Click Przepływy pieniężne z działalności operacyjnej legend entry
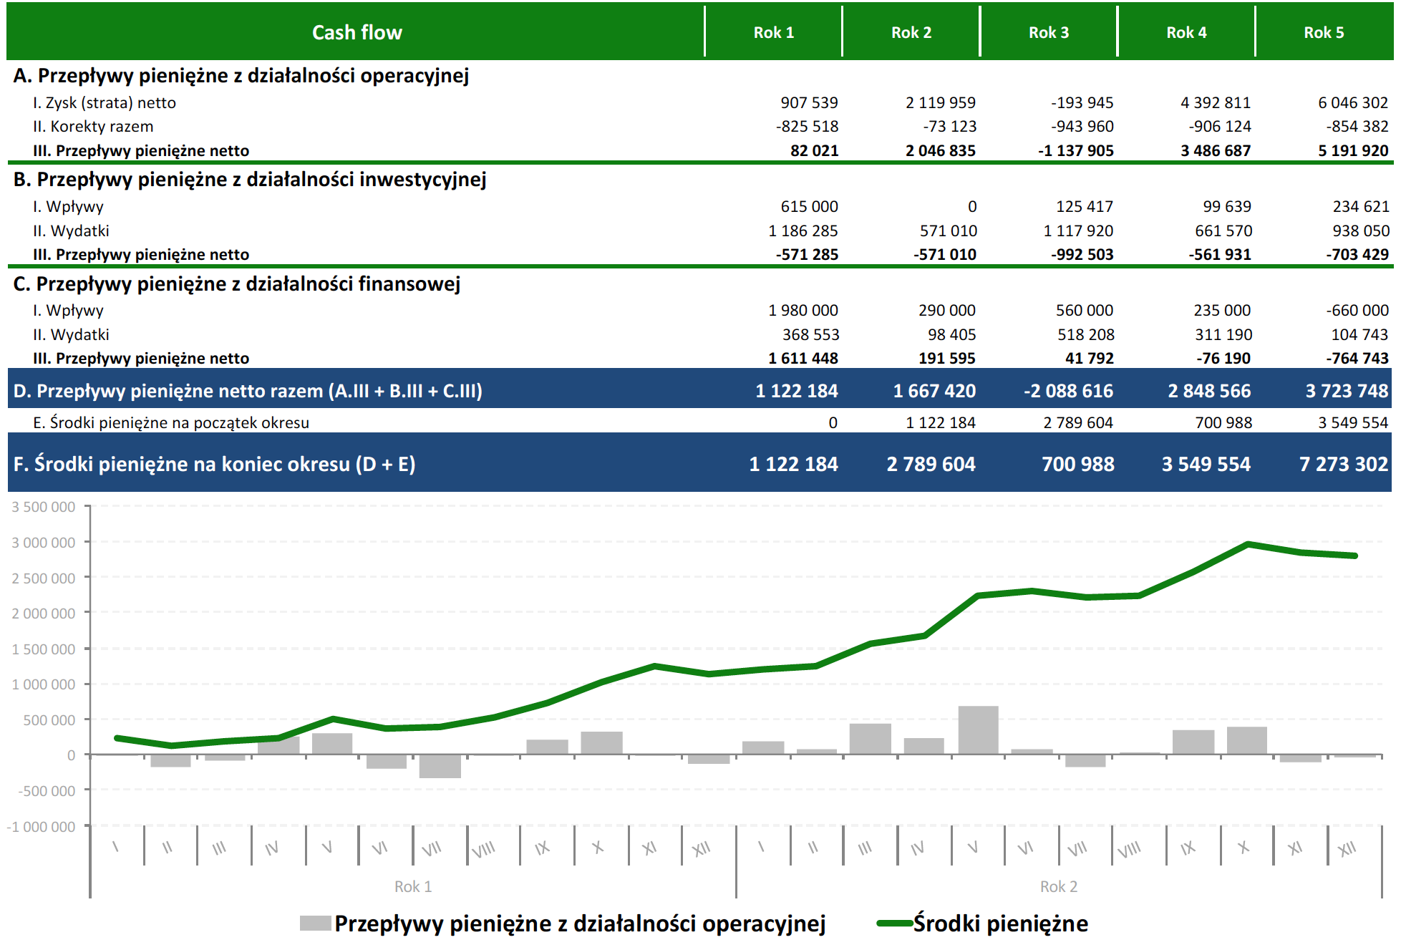 [x=563, y=924]
